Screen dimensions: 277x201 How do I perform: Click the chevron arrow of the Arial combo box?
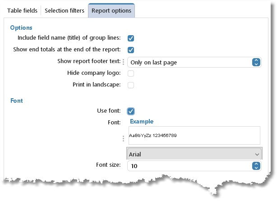click(257, 155)
